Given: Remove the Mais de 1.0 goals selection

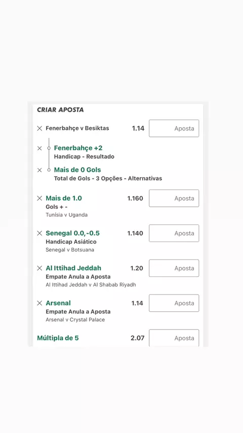Looking at the screenshot, I should click(39, 198).
